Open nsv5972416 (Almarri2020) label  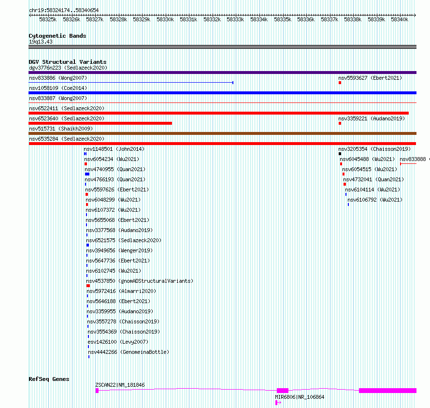point(121,291)
